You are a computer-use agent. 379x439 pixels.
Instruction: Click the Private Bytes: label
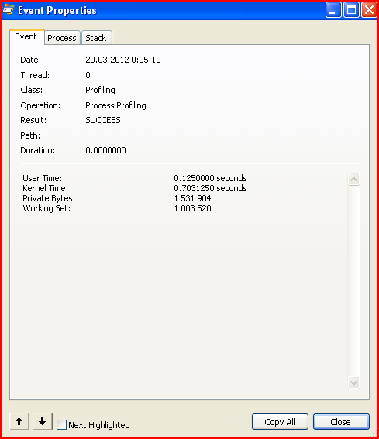coord(49,198)
